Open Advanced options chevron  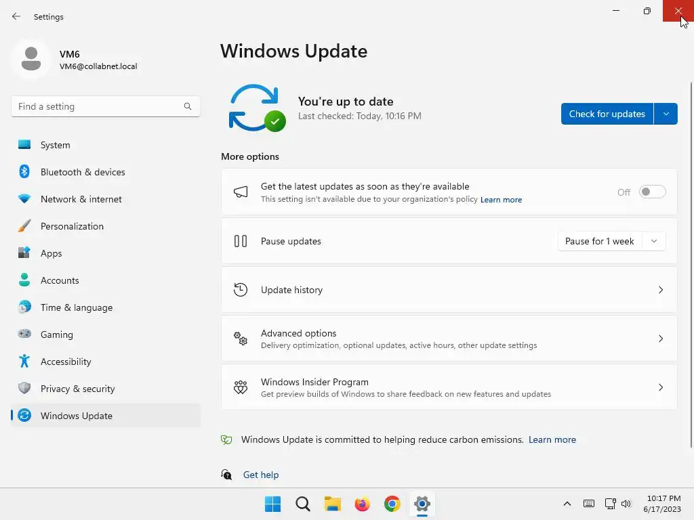(660, 339)
